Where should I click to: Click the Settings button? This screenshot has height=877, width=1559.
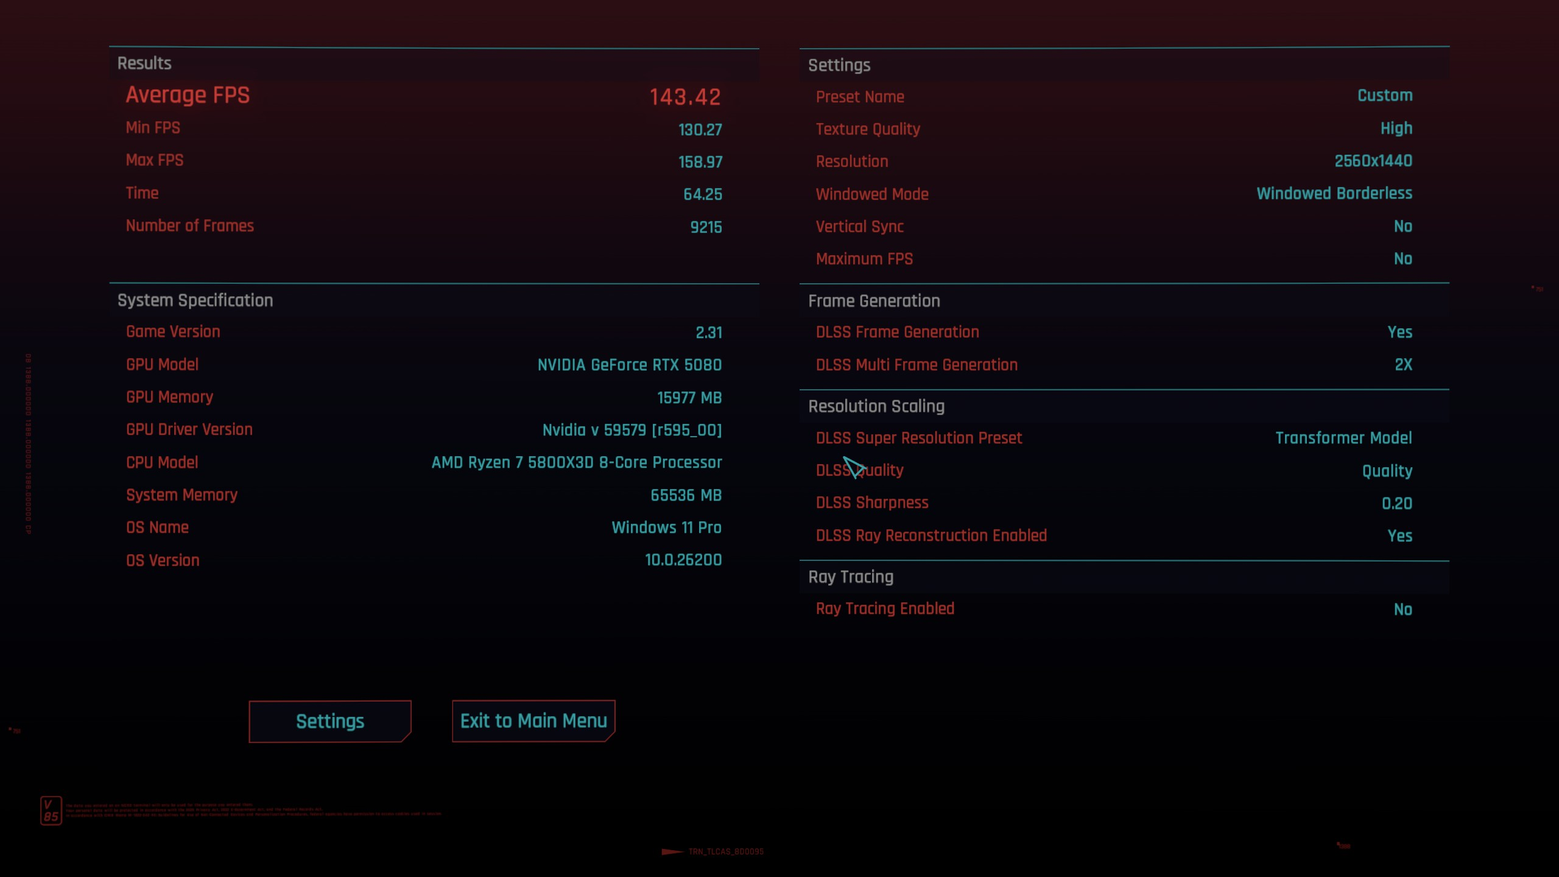click(329, 721)
